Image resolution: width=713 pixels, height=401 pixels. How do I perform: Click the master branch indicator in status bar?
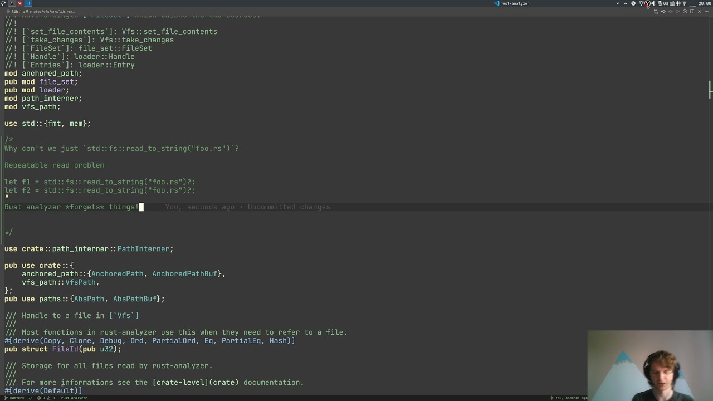pyautogui.click(x=14, y=398)
